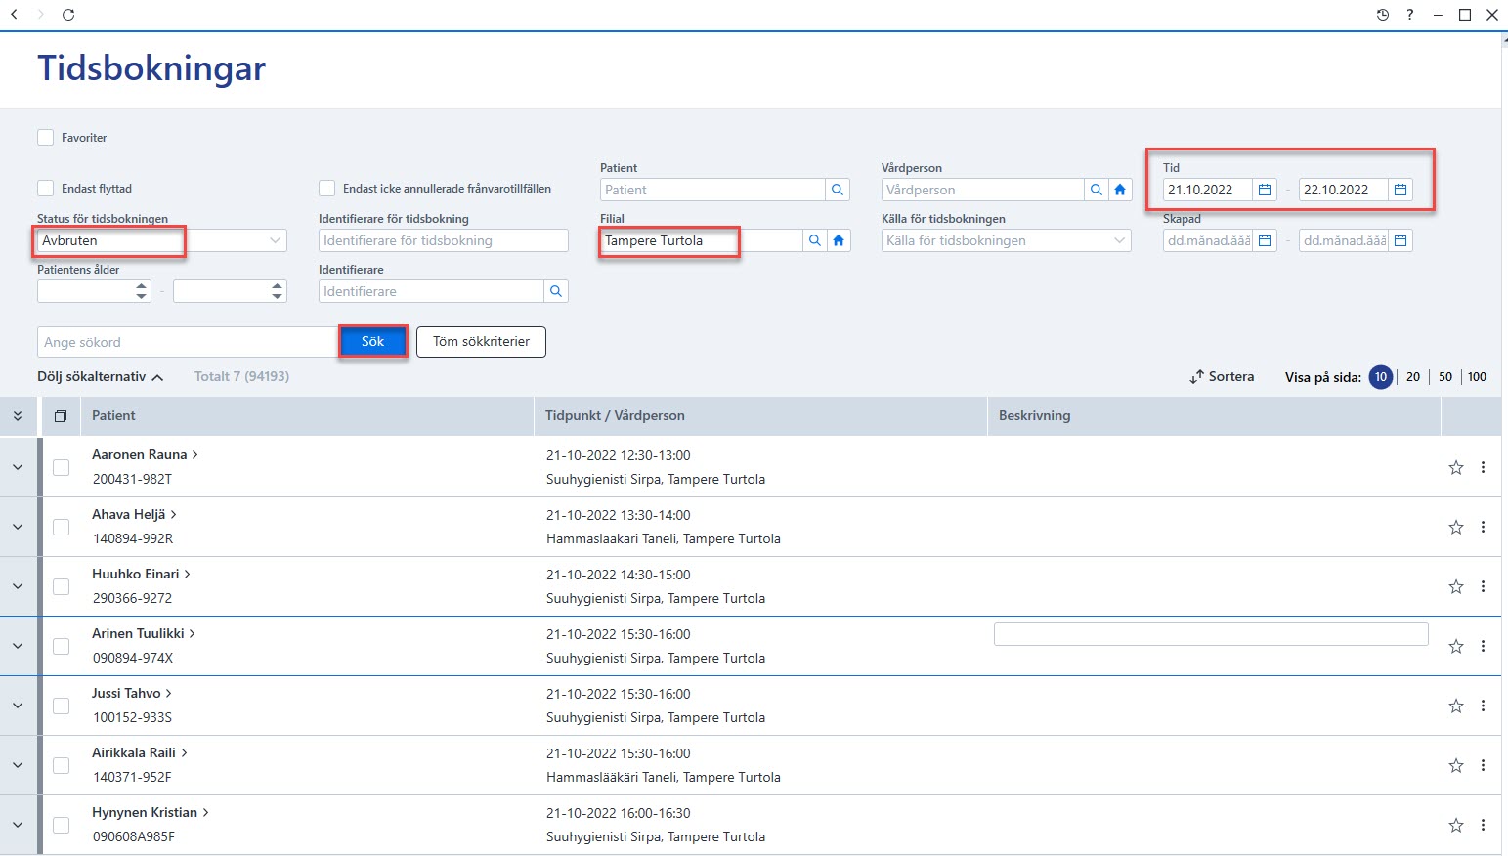This screenshot has height=856, width=1508.
Task: Increase minimum Patientens ålder with stepper
Action: click(x=142, y=286)
